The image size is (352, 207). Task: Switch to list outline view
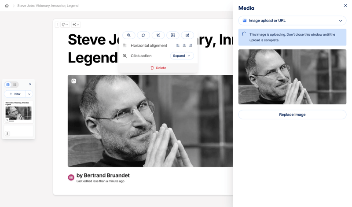coord(15,85)
